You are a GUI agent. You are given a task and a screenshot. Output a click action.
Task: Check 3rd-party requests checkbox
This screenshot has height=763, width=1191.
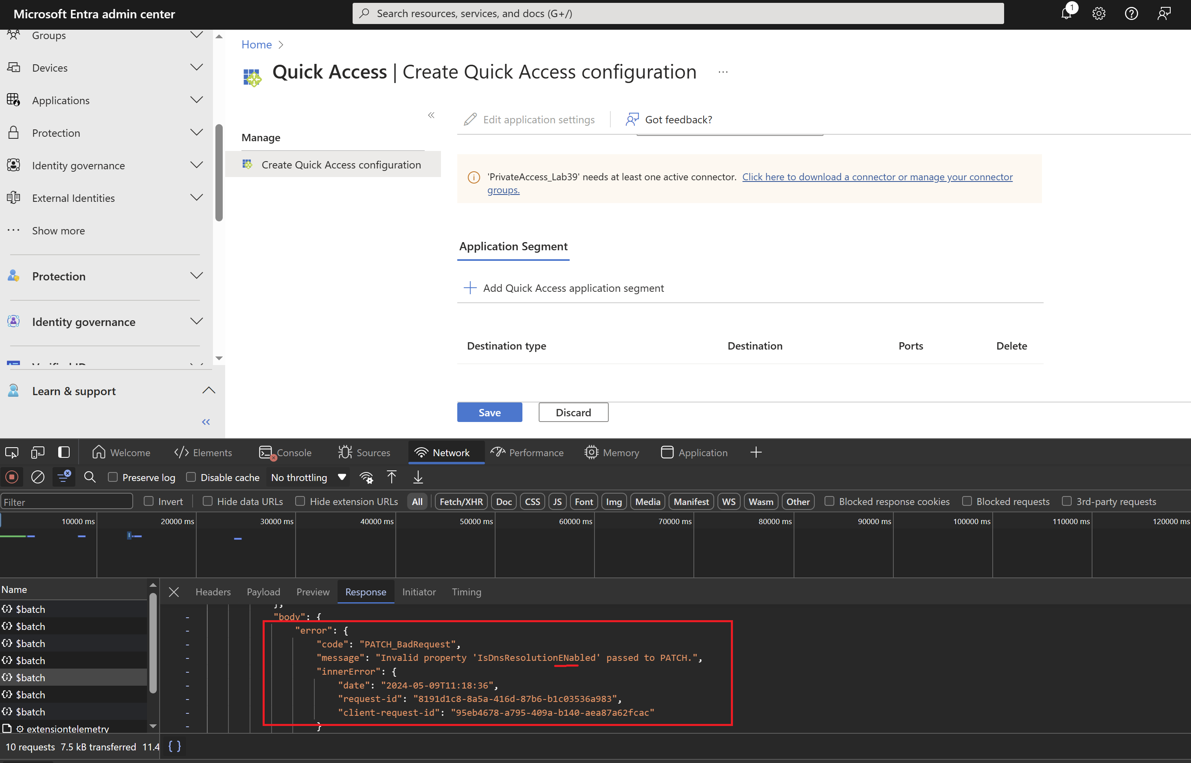[1066, 501]
